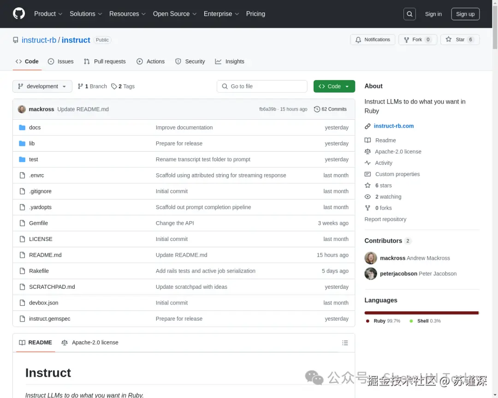Click the tag icon beside 2 Tags

tap(114, 86)
